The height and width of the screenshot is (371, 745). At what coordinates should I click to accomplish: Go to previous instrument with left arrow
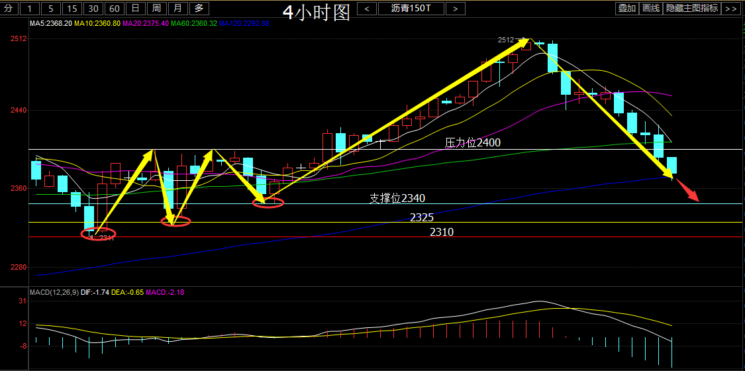367,9
